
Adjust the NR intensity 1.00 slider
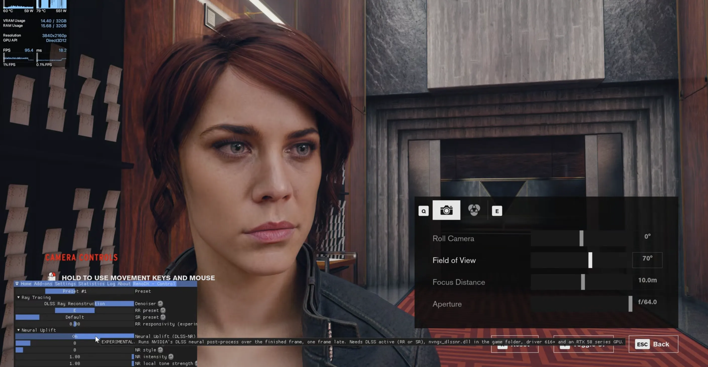74,356
